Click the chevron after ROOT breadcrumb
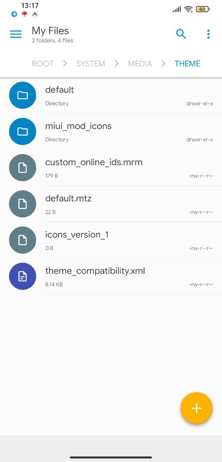Viewport: 222px width, 462px height. pyautogui.click(x=65, y=64)
